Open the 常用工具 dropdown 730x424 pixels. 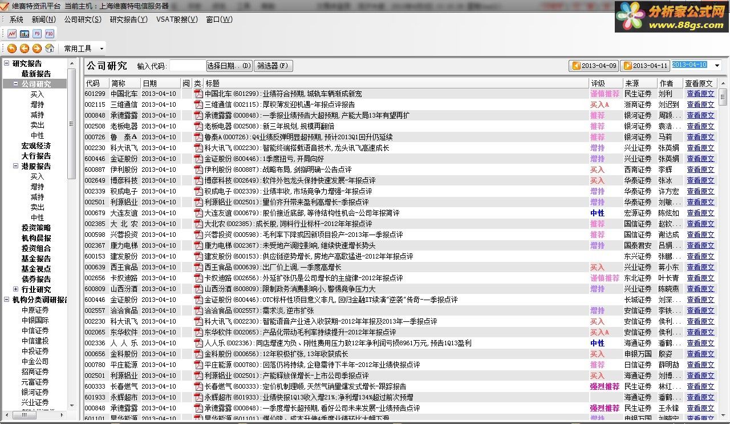(84, 49)
